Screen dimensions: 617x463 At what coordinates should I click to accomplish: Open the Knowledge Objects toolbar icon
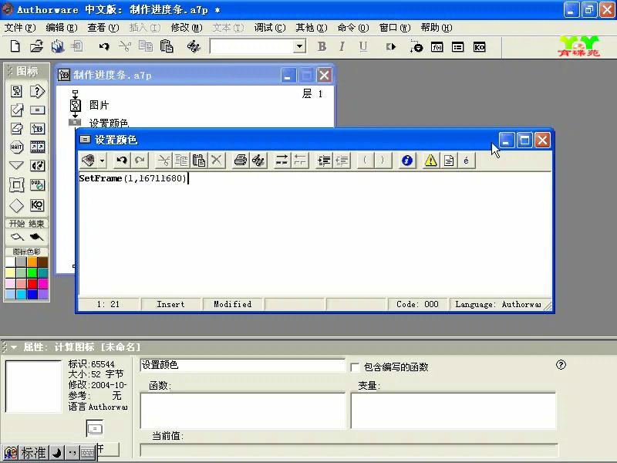click(479, 47)
